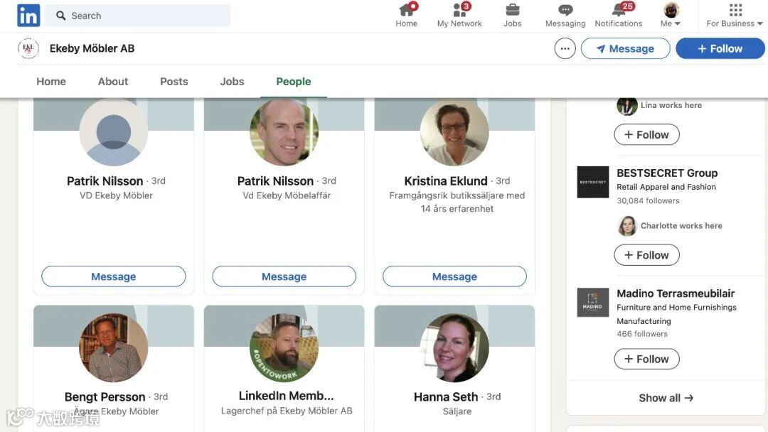This screenshot has height=432, width=768.
Task: Open BESTSECRET Group logo
Action: click(x=592, y=182)
